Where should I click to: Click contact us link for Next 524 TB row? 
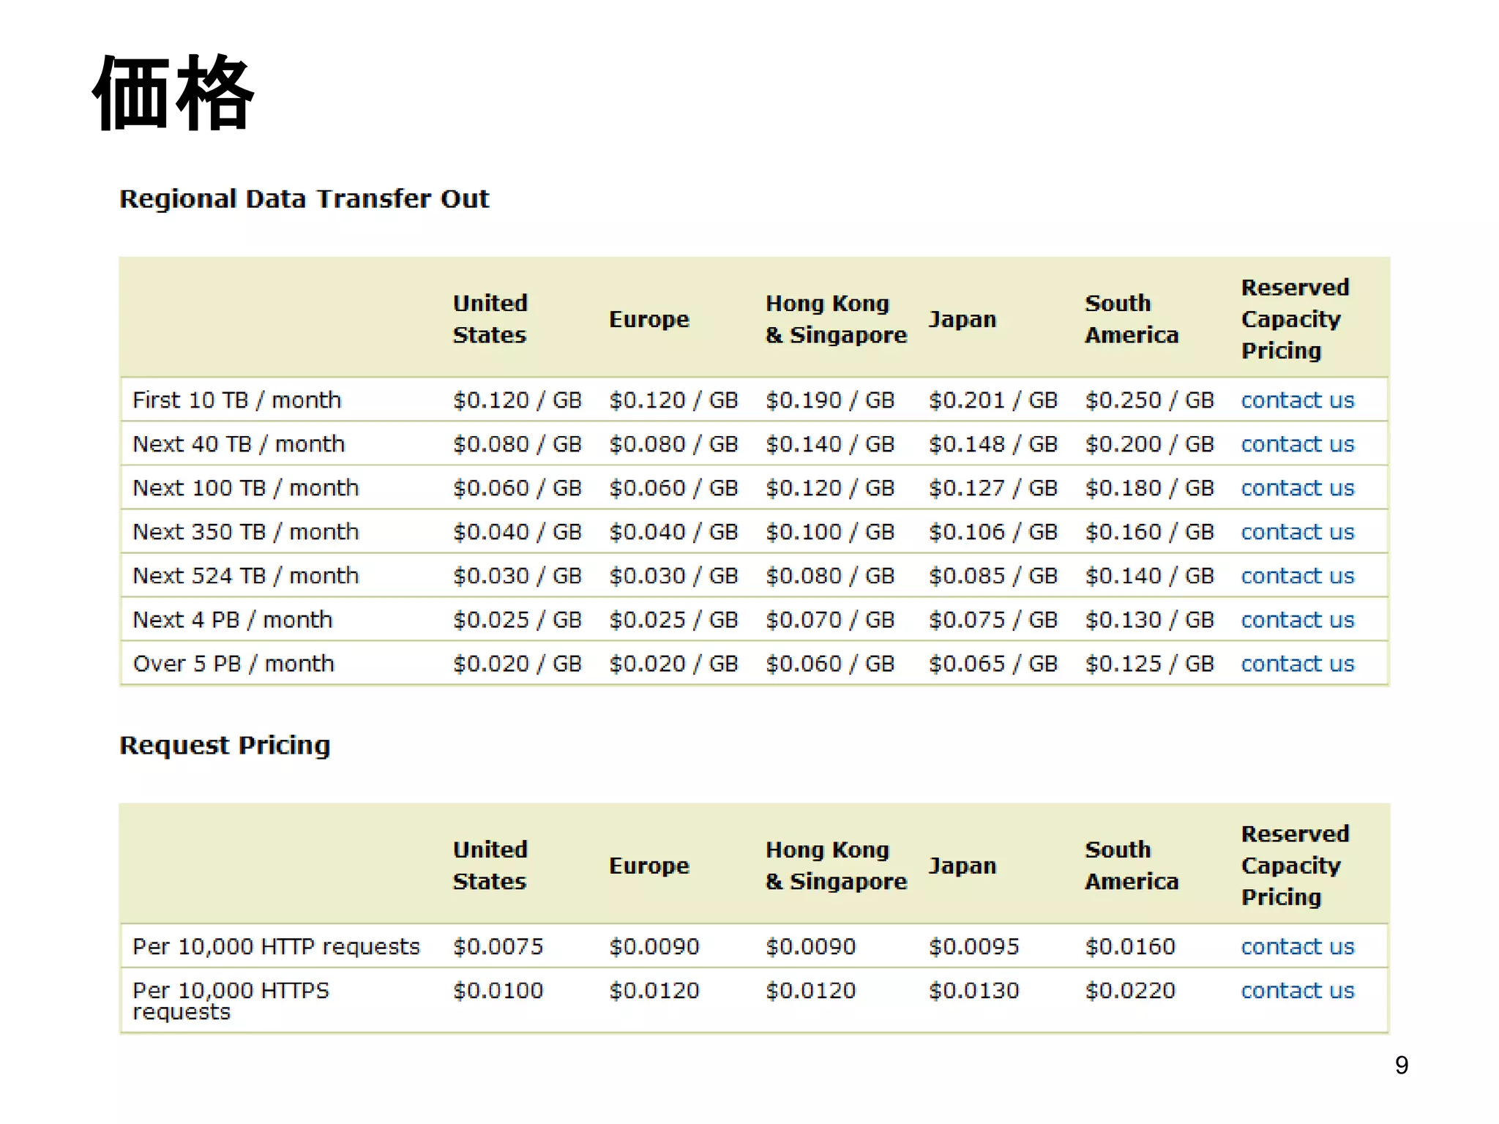click(1297, 576)
